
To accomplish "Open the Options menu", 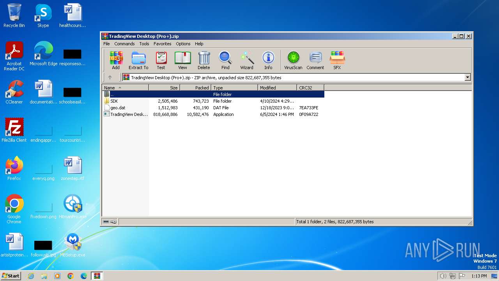I will click(x=183, y=44).
